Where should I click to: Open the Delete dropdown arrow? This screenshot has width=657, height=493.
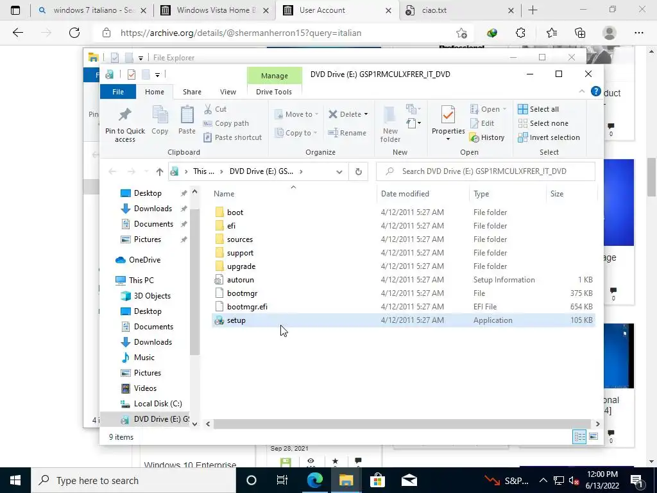point(366,114)
